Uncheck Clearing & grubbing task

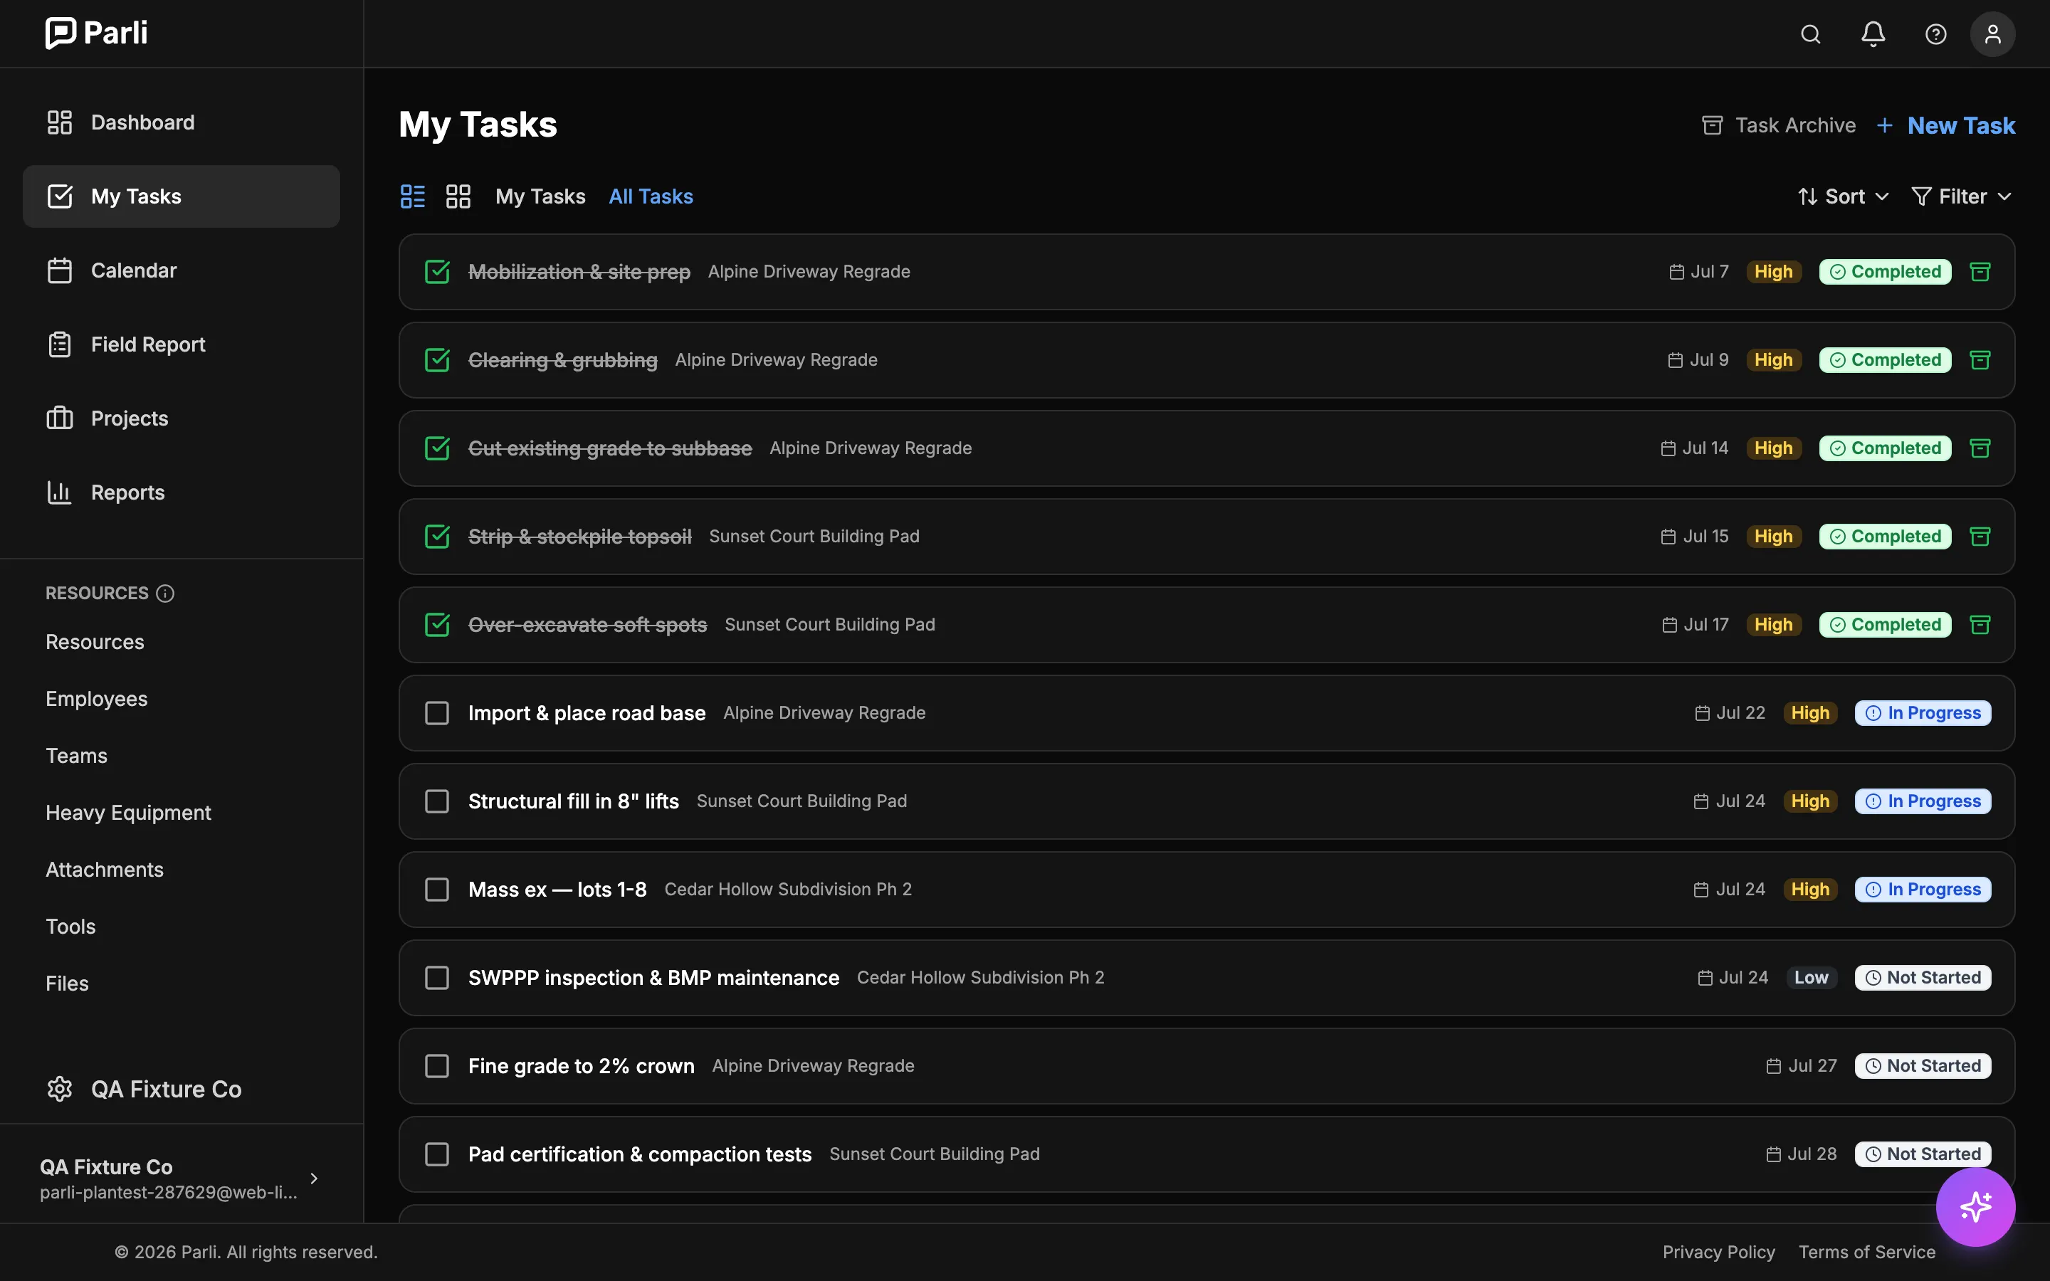(437, 360)
